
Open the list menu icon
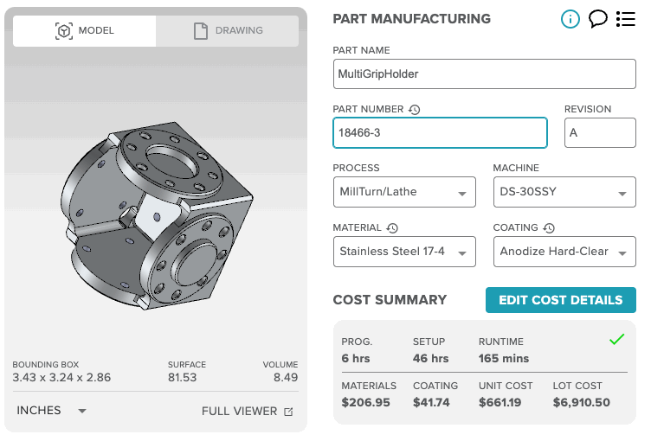click(x=625, y=19)
